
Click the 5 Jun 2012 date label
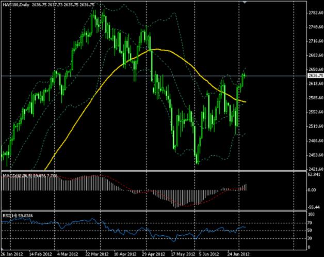209,254
